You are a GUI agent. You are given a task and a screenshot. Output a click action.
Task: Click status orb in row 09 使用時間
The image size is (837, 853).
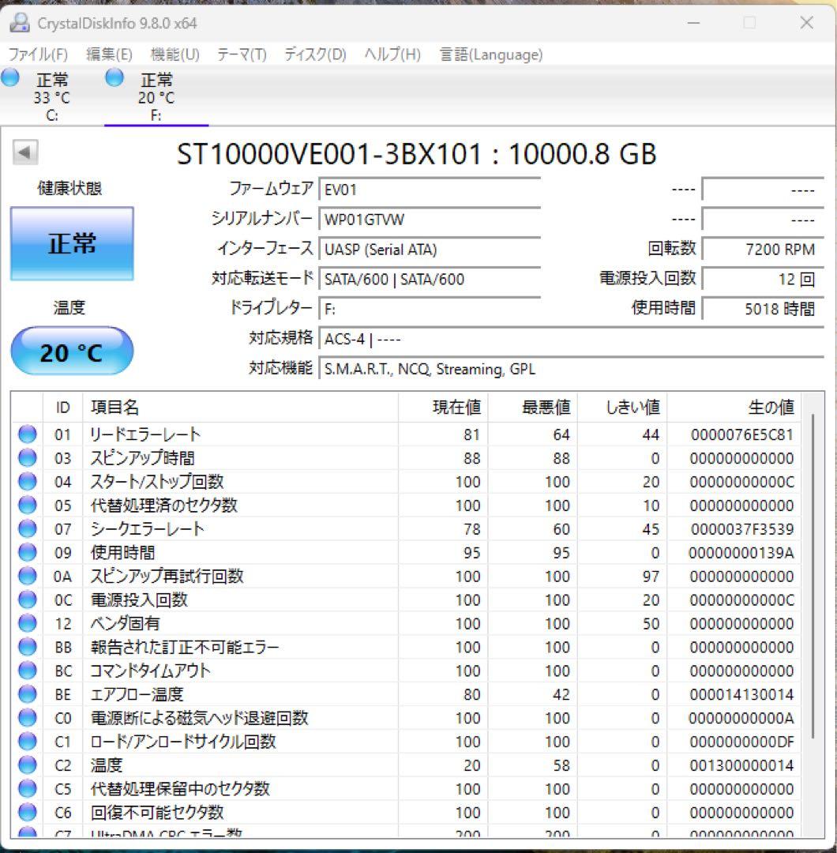point(27,552)
